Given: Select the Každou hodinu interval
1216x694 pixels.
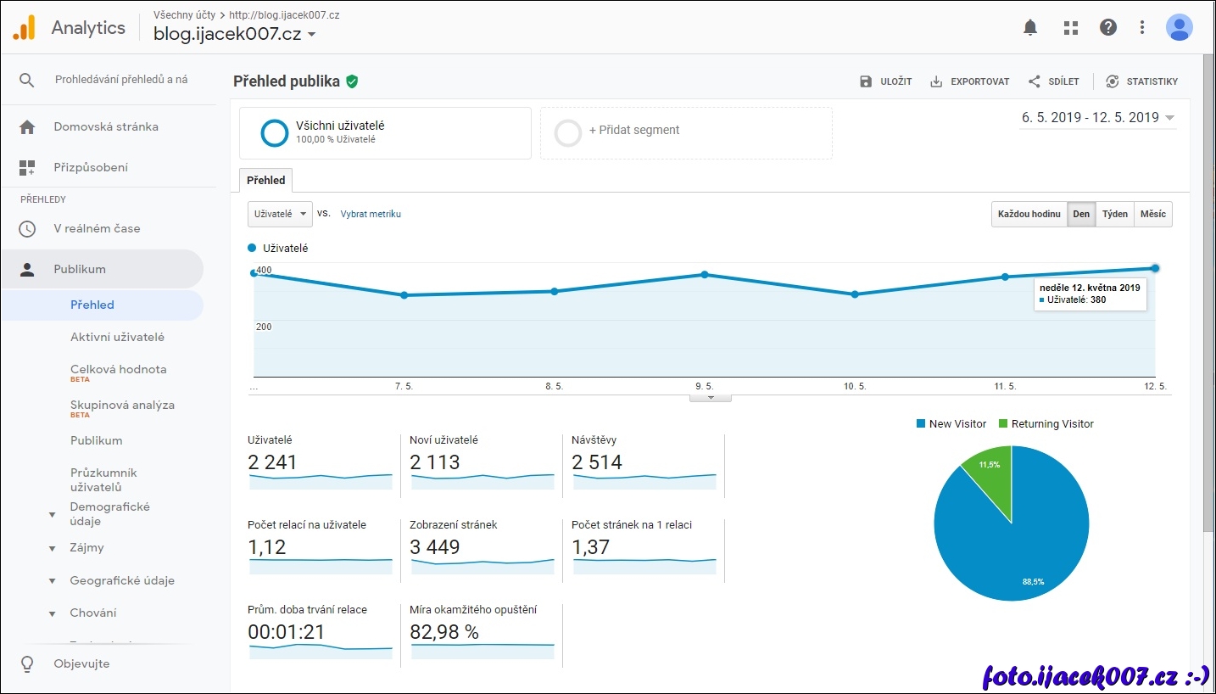Looking at the screenshot, I should coord(1029,214).
